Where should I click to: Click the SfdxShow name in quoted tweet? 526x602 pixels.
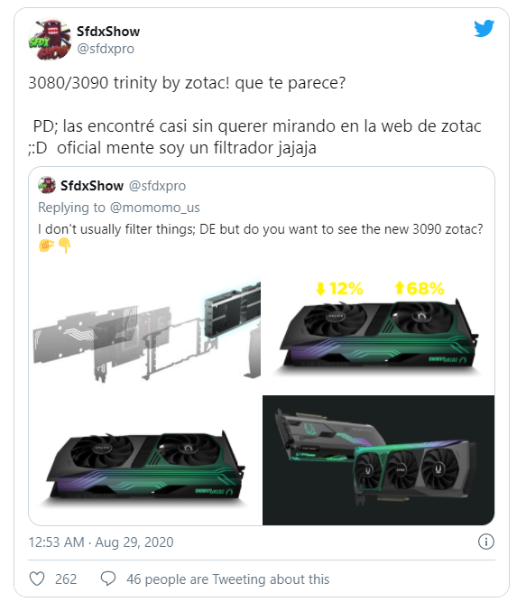coord(92,186)
